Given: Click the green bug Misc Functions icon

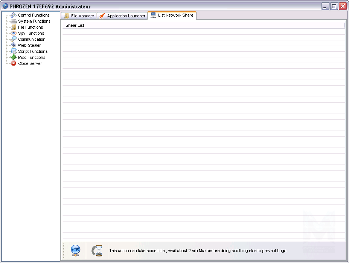Looking at the screenshot, I should tap(14, 57).
